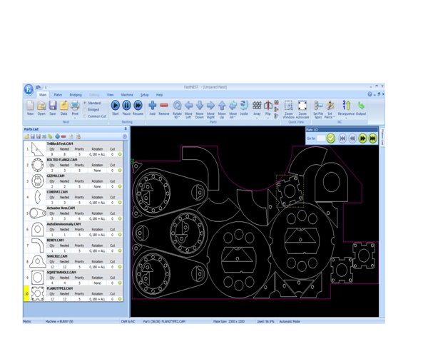Image resolution: width=428 pixels, height=344 pixels.
Task: Click Zoom Autoscale icon
Action: tap(302, 106)
